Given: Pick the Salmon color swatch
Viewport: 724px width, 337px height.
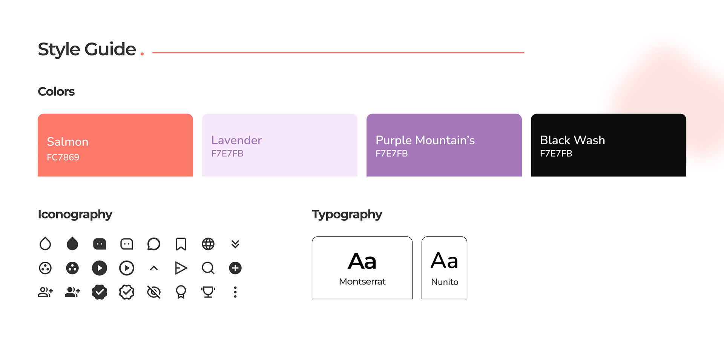Looking at the screenshot, I should click(x=115, y=145).
